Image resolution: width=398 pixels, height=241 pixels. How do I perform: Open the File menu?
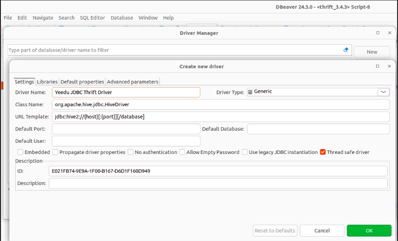pyautogui.click(x=8, y=18)
